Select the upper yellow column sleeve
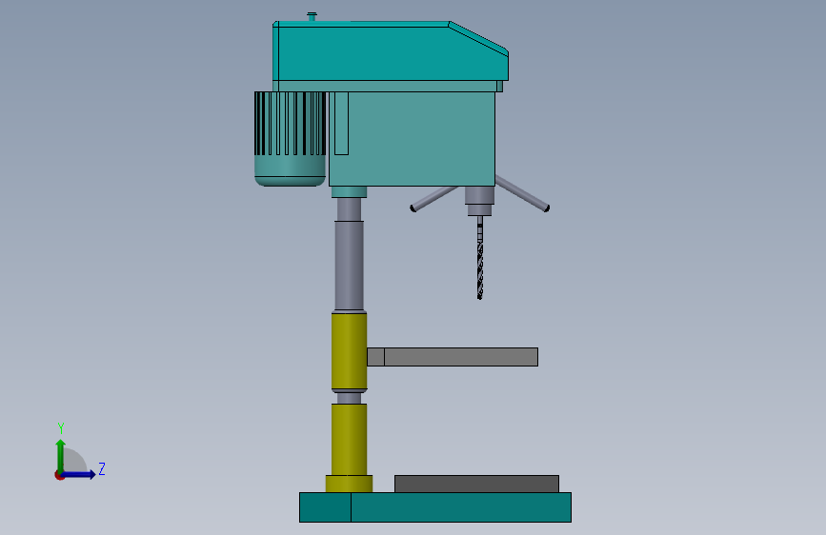The width and height of the screenshot is (826, 535). tap(350, 352)
